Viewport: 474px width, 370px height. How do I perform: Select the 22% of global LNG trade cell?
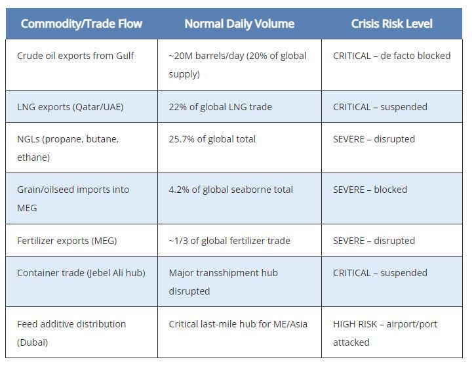(220, 107)
